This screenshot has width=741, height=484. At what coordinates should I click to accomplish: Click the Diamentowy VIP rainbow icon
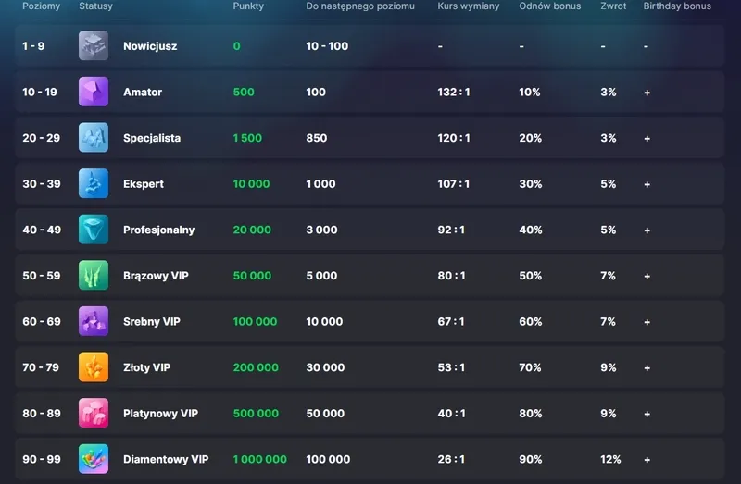click(94, 459)
